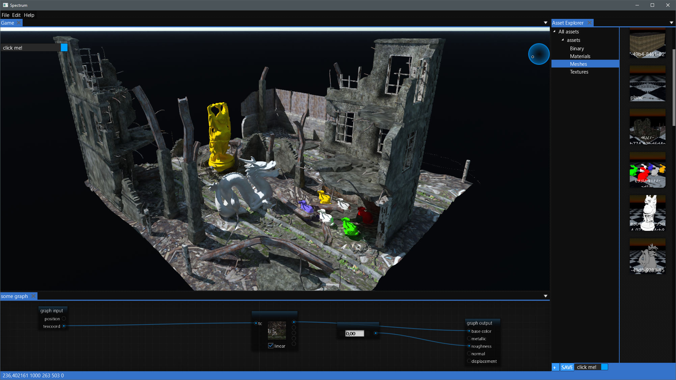Select the normal input socket

(x=469, y=354)
